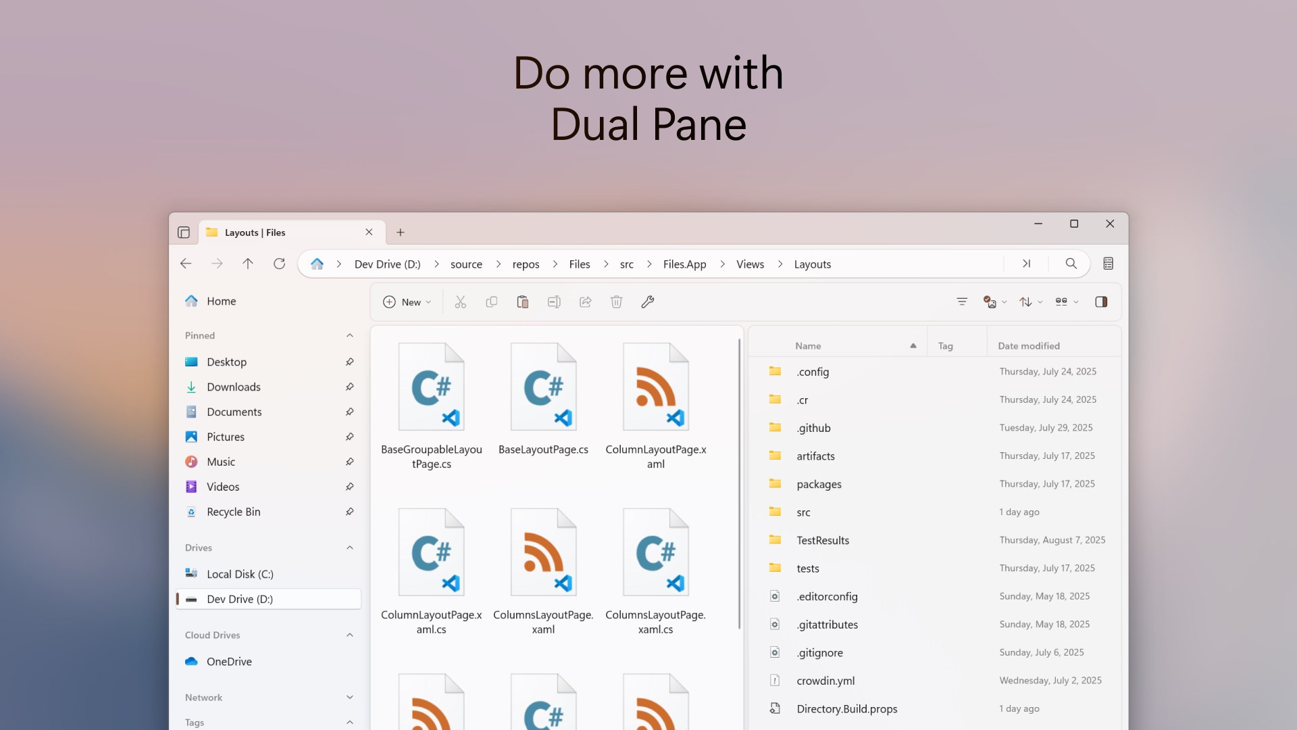Refresh the current folder view
The height and width of the screenshot is (730, 1297).
point(279,264)
